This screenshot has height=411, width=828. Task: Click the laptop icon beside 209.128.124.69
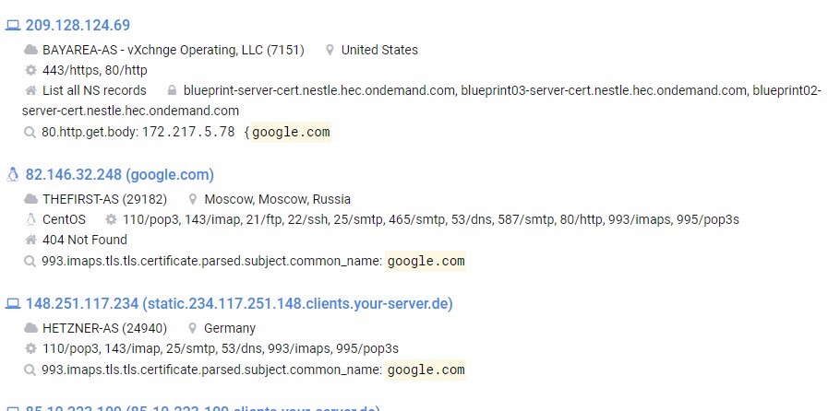(12, 25)
